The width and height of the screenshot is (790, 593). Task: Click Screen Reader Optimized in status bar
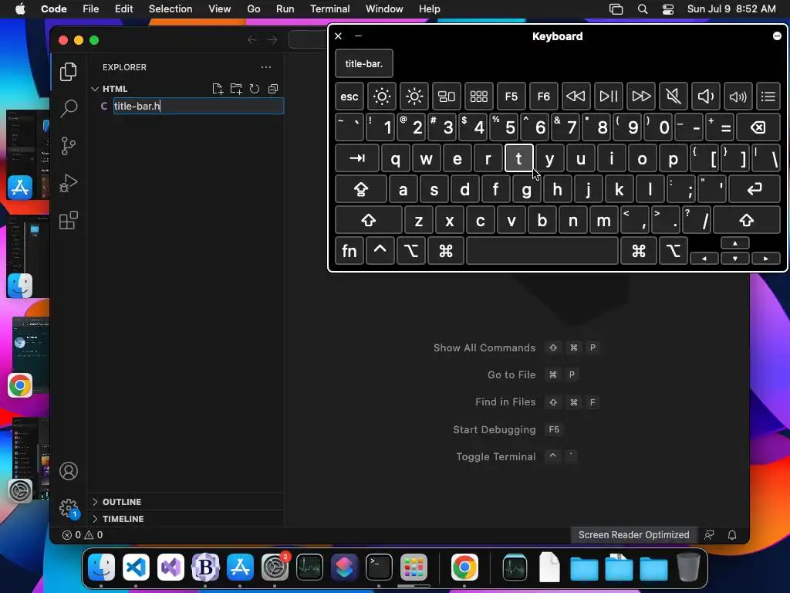[x=634, y=535]
